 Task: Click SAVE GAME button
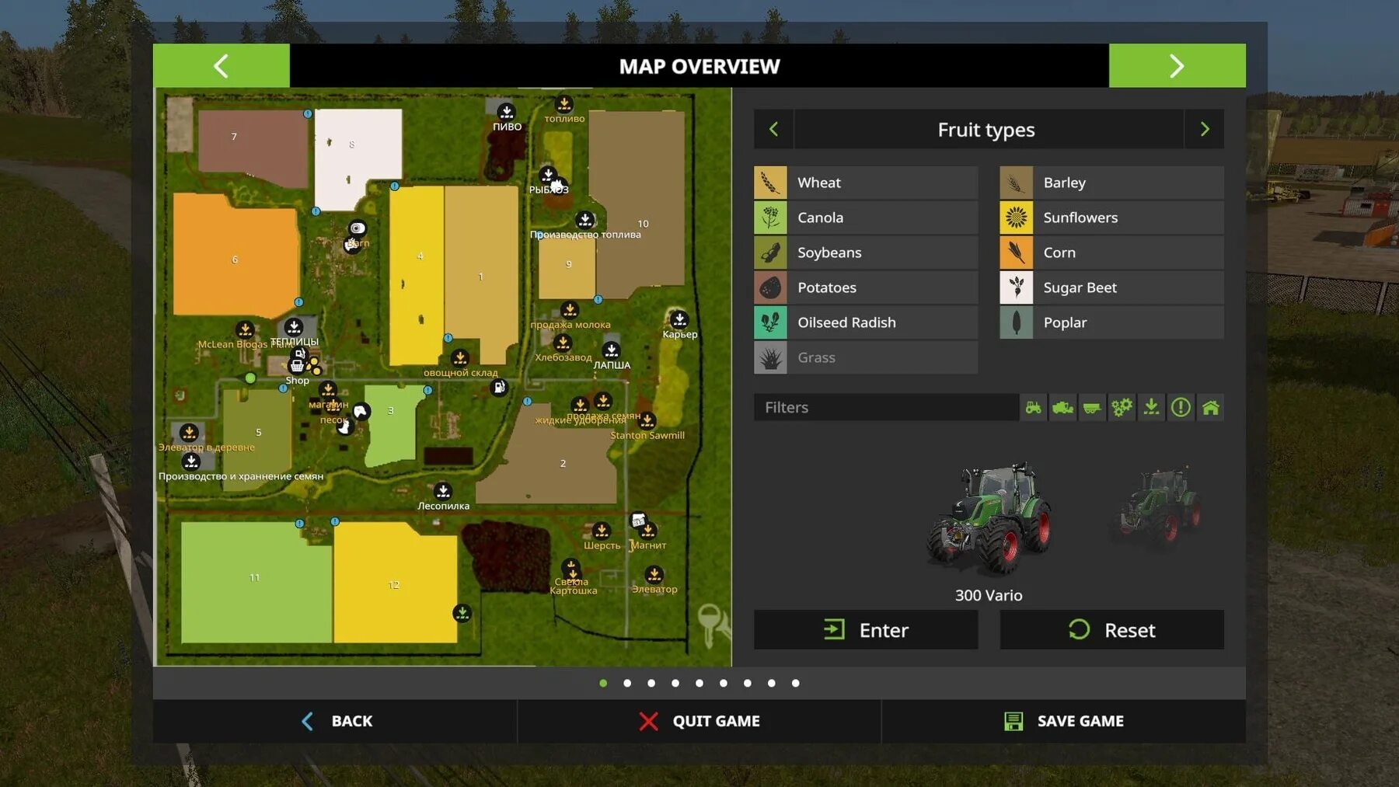pyautogui.click(x=1063, y=721)
